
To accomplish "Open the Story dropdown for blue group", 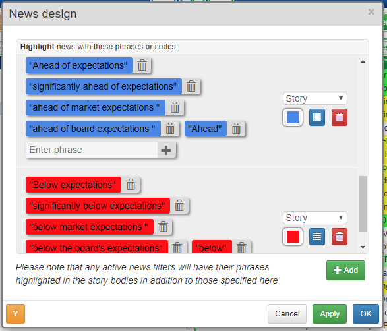I will 315,98.
